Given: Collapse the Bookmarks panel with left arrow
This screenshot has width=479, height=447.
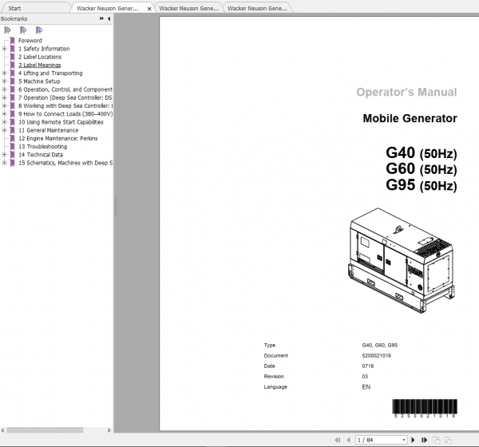Looking at the screenshot, I should [109, 18].
